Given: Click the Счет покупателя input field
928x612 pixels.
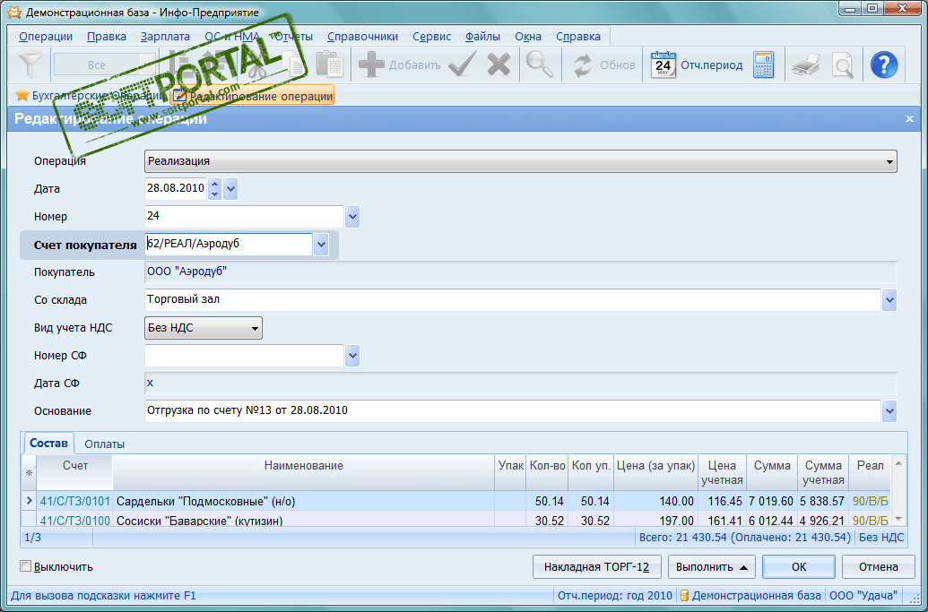Looking at the screenshot, I should [229, 245].
